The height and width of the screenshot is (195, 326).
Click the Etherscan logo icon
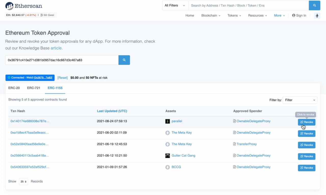tap(9, 6)
